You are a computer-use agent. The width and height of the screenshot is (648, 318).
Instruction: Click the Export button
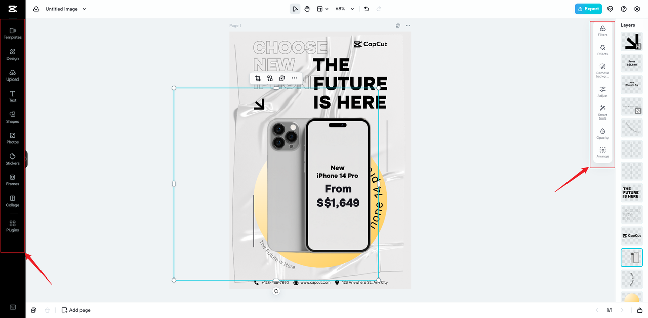click(x=588, y=9)
